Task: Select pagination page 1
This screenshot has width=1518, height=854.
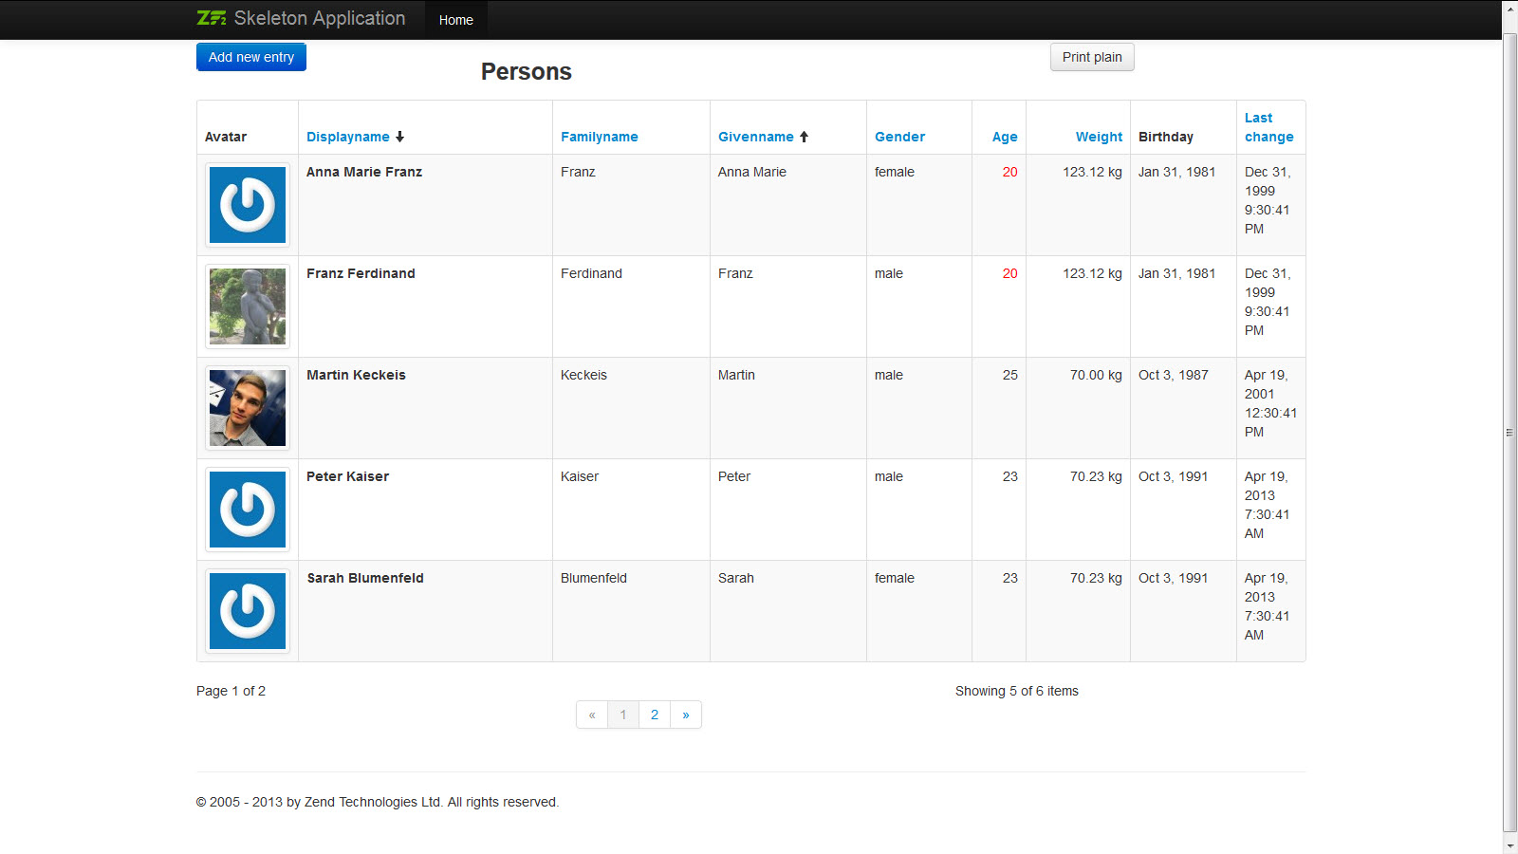Action: [x=623, y=715]
